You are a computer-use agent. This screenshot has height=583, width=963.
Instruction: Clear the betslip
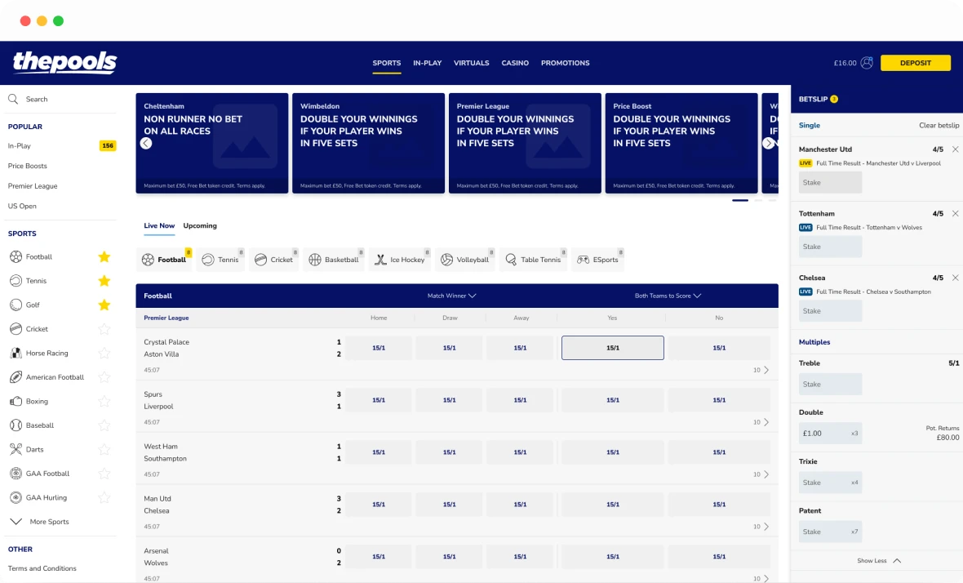pyautogui.click(x=939, y=125)
